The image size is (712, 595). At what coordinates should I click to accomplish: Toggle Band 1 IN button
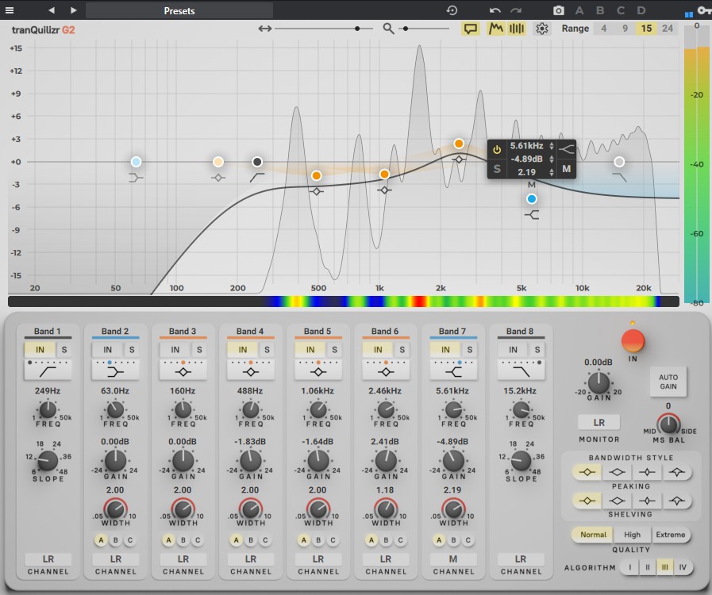(40, 350)
